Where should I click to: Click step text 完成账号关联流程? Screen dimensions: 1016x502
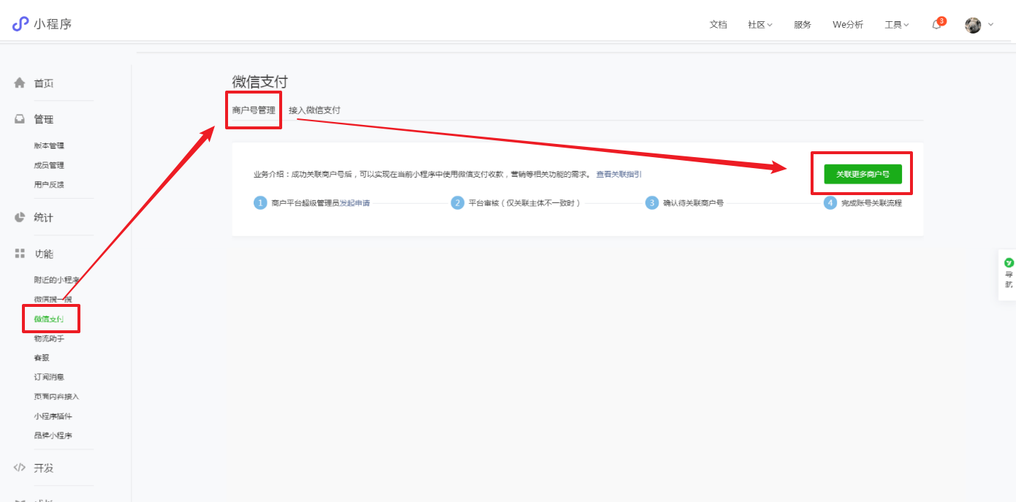(871, 203)
